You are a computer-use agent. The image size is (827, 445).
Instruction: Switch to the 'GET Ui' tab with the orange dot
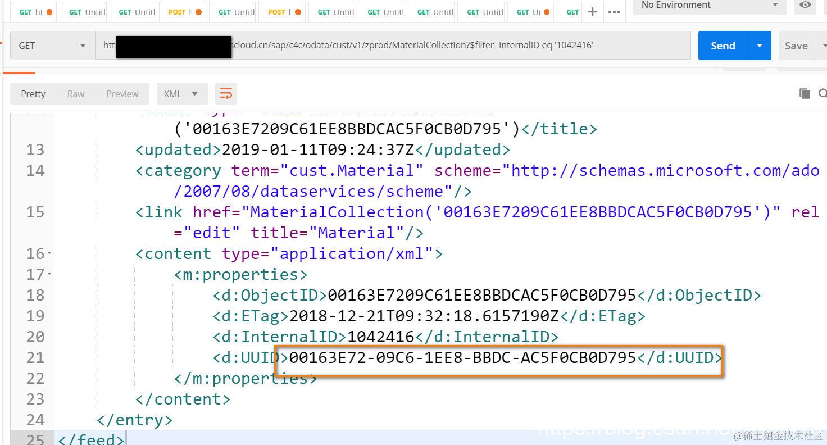(x=530, y=12)
